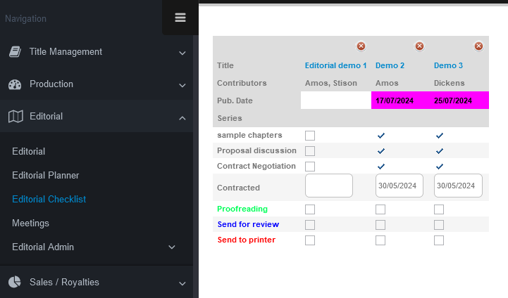The height and width of the screenshot is (298, 508).
Task: Expand the Title Management chevron
Action: click(x=182, y=53)
